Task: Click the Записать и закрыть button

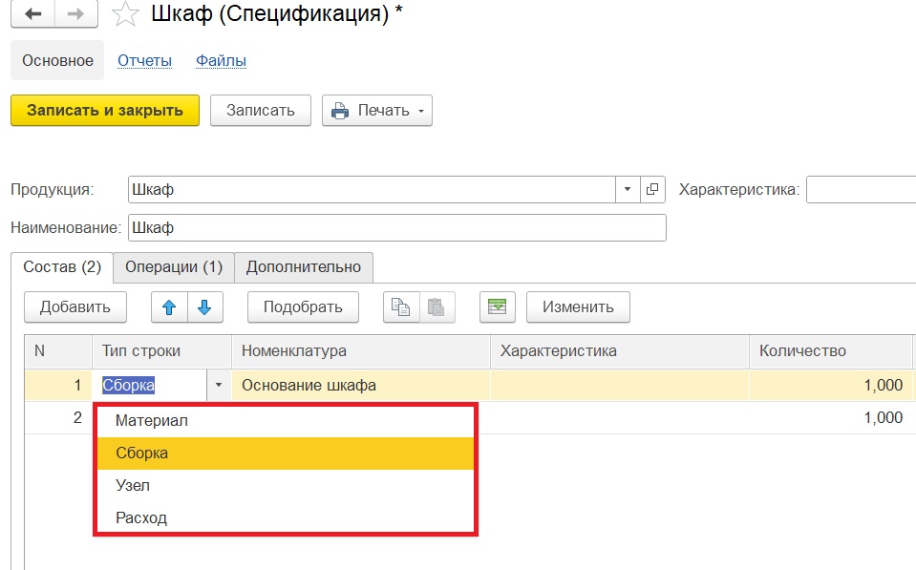Action: coord(105,111)
